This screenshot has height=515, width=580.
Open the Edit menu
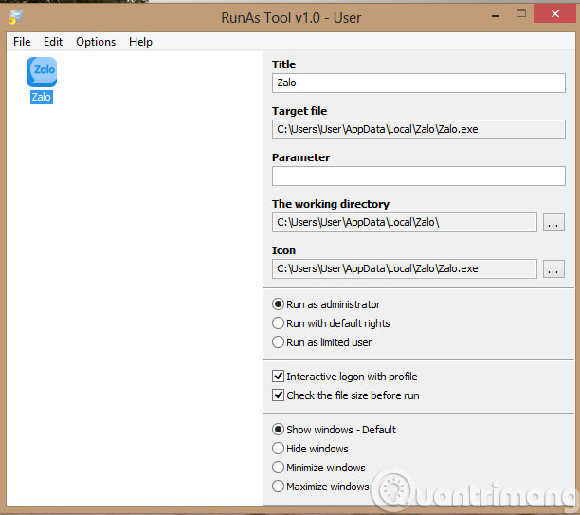(x=53, y=42)
